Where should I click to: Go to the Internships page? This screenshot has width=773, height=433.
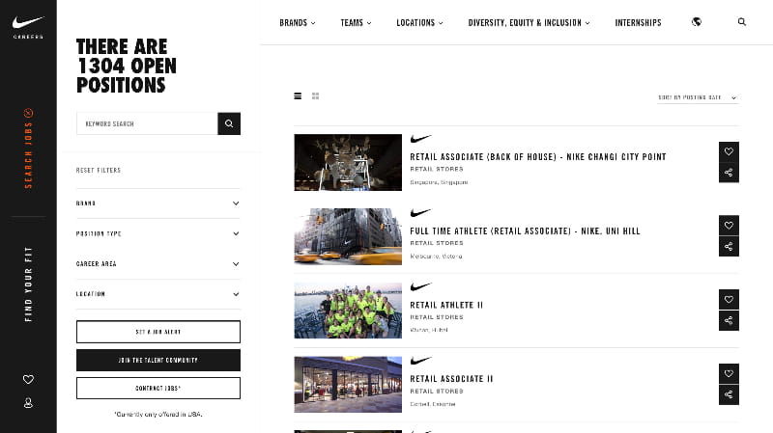pos(638,22)
